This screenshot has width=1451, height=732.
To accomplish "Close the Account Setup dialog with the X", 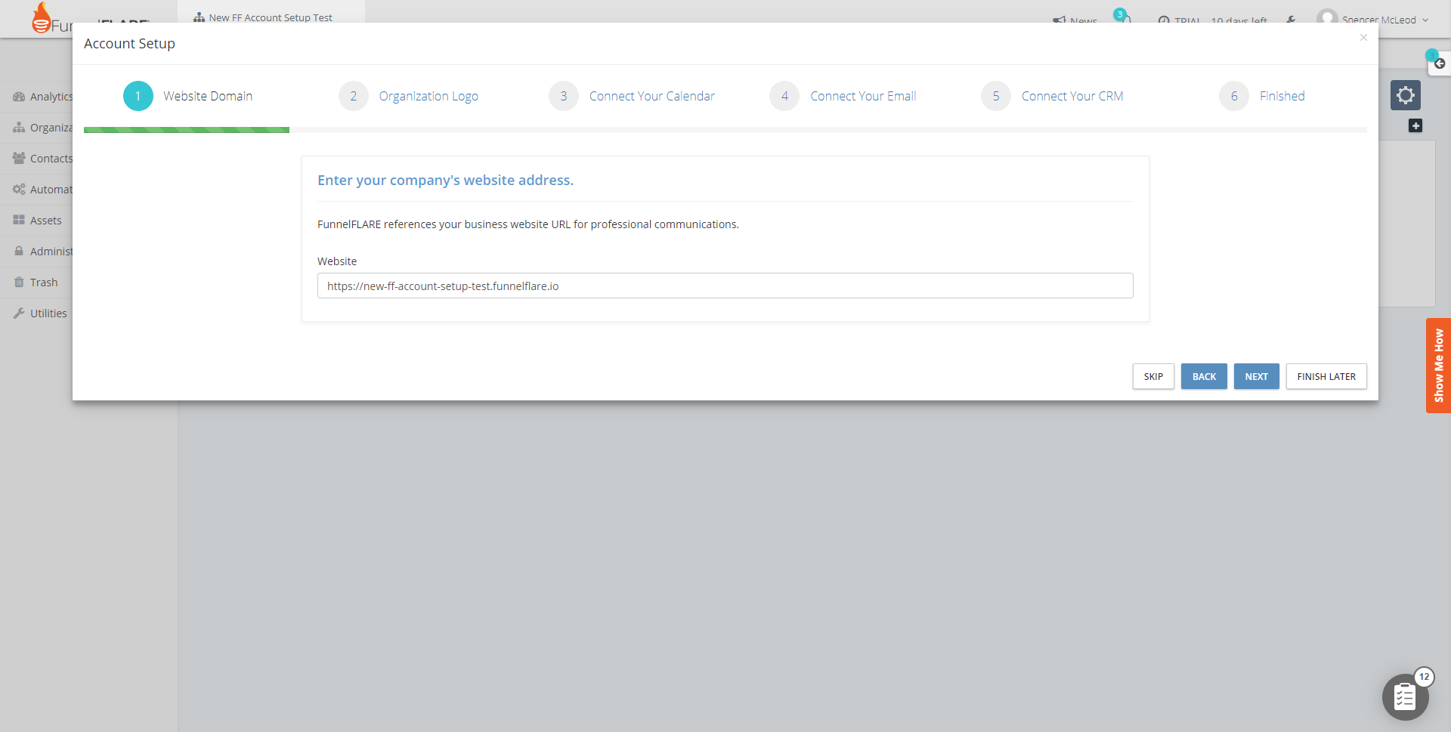I will (x=1363, y=38).
